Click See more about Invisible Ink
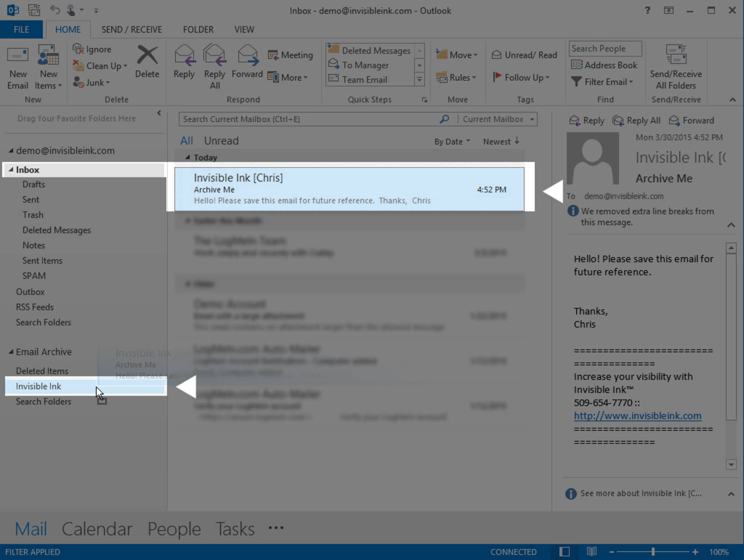 pos(641,493)
